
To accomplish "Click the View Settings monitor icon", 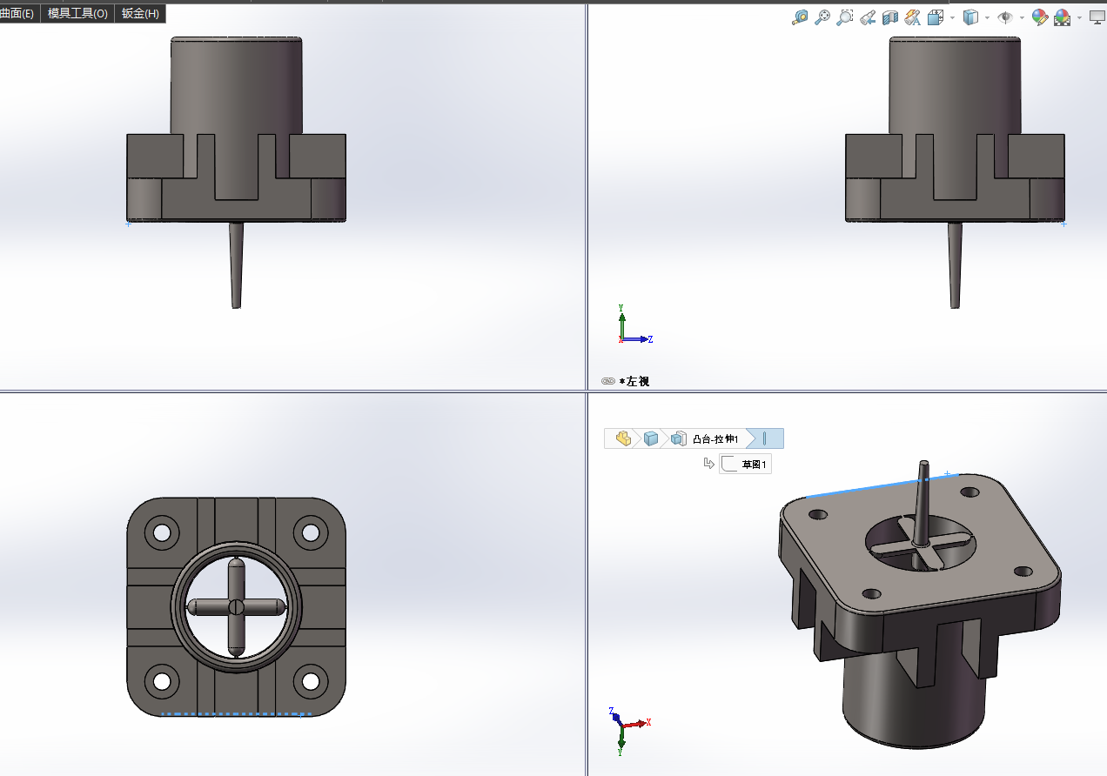I will click(x=1097, y=17).
